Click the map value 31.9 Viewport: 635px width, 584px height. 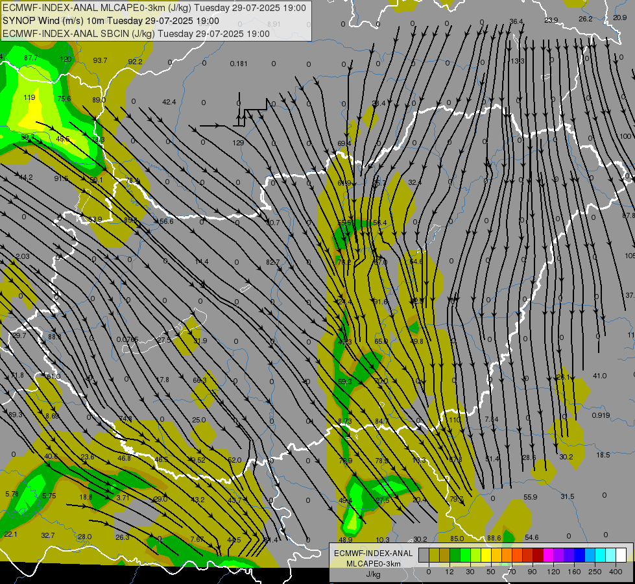point(200,341)
